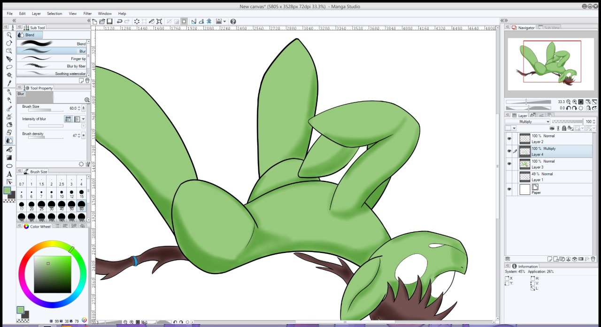The image size is (601, 327).
Task: Zoom out in the Navigator panel
Action: [569, 102]
